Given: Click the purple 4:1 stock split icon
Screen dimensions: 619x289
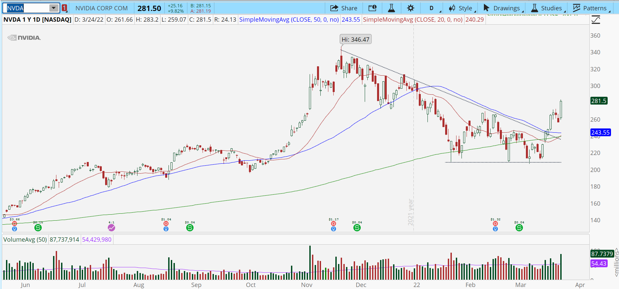Looking at the screenshot, I should click(111, 228).
